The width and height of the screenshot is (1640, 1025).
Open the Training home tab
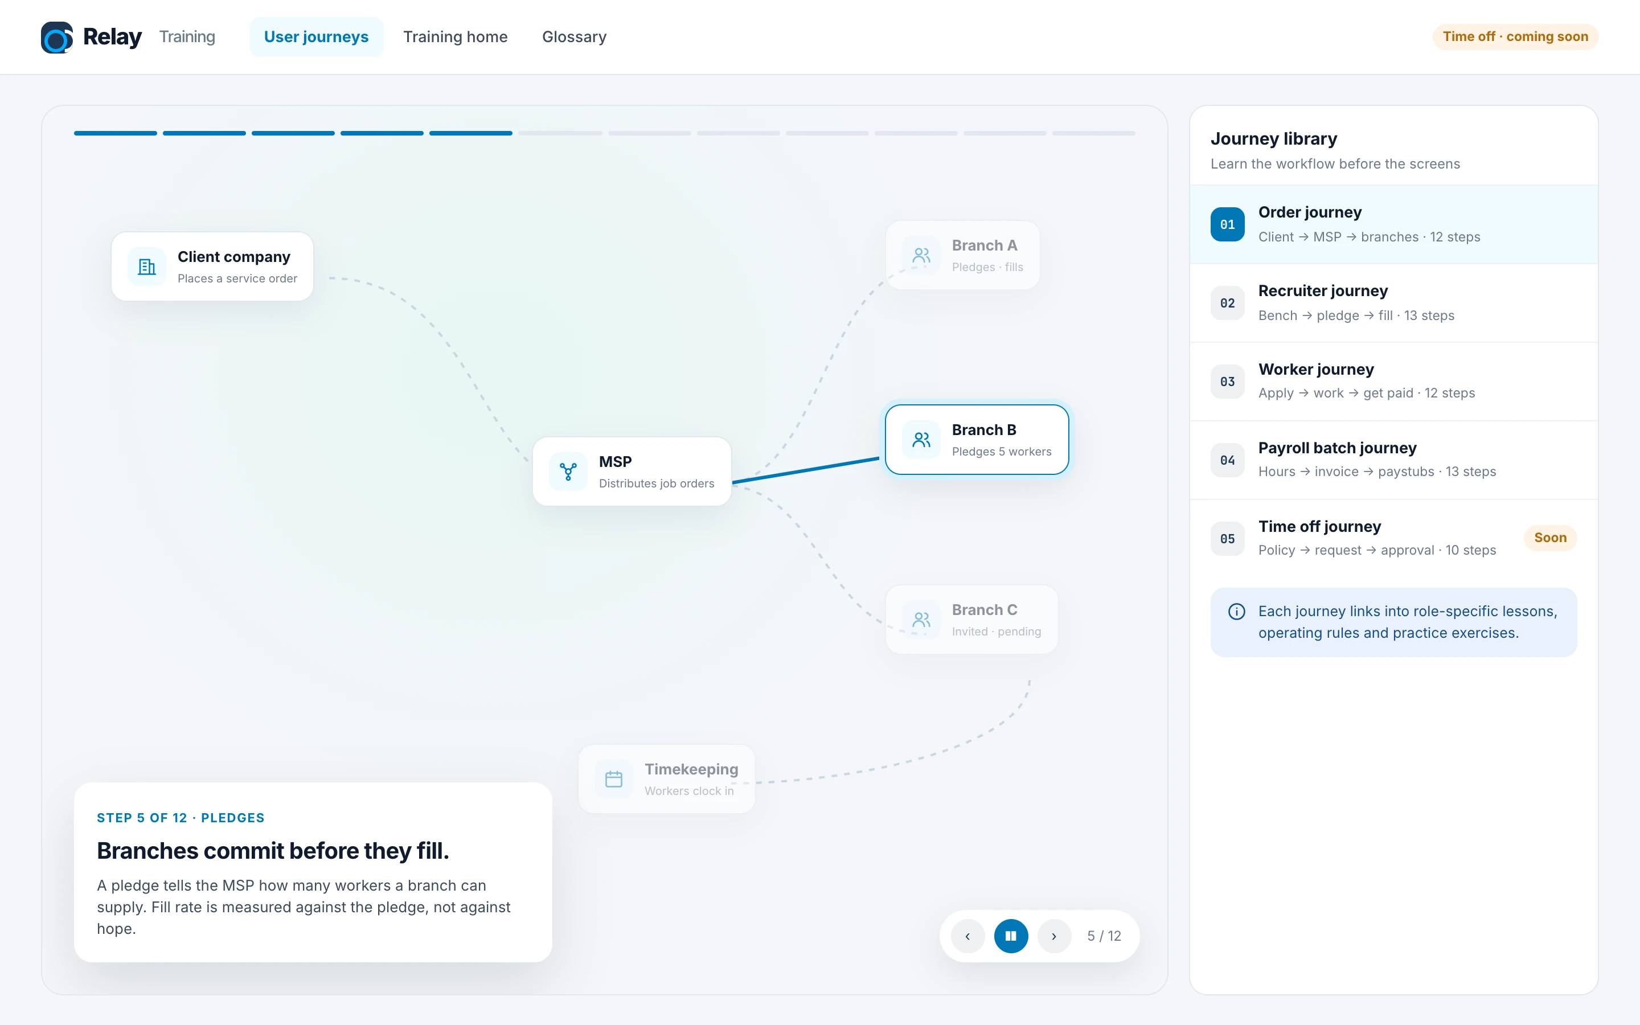click(455, 36)
